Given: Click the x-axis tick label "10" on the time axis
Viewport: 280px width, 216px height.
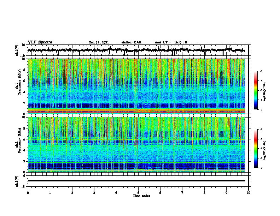Looking at the screenshot, I should (x=249, y=193).
